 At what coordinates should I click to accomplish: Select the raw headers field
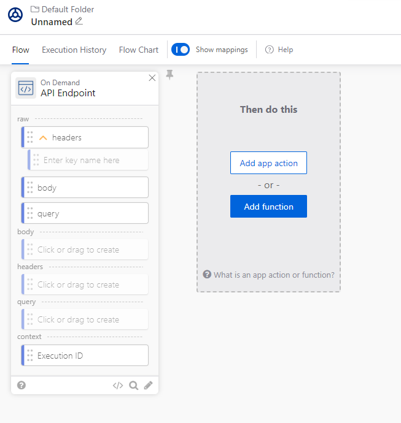[x=85, y=137]
